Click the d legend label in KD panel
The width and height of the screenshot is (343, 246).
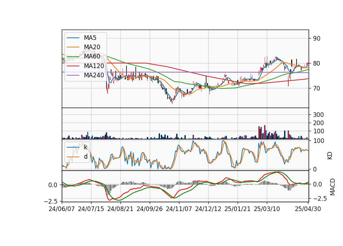pyautogui.click(x=85, y=157)
